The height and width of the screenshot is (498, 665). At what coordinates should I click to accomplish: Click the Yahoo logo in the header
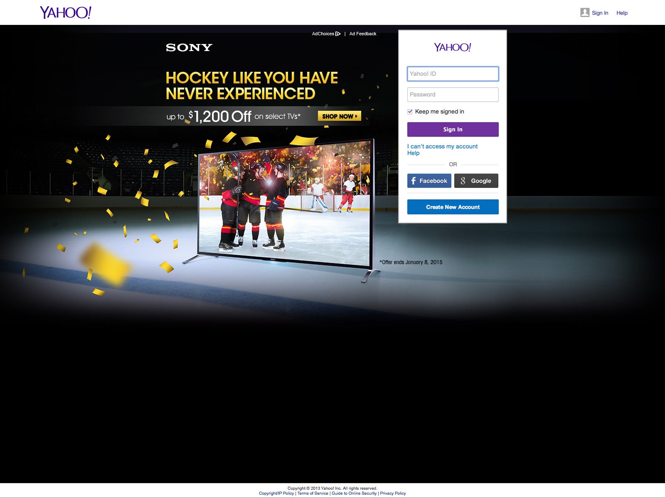[x=66, y=12]
